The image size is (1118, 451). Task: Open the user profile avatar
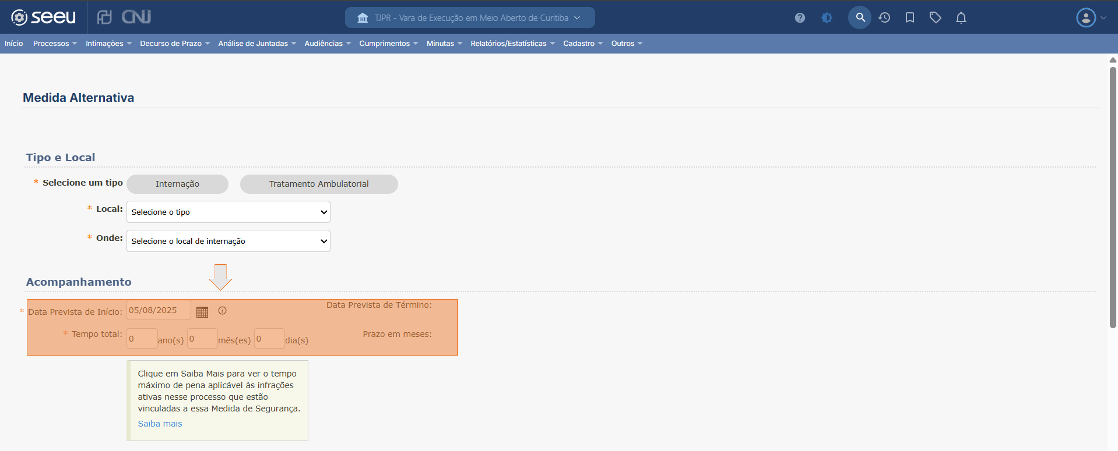pyautogui.click(x=1086, y=18)
